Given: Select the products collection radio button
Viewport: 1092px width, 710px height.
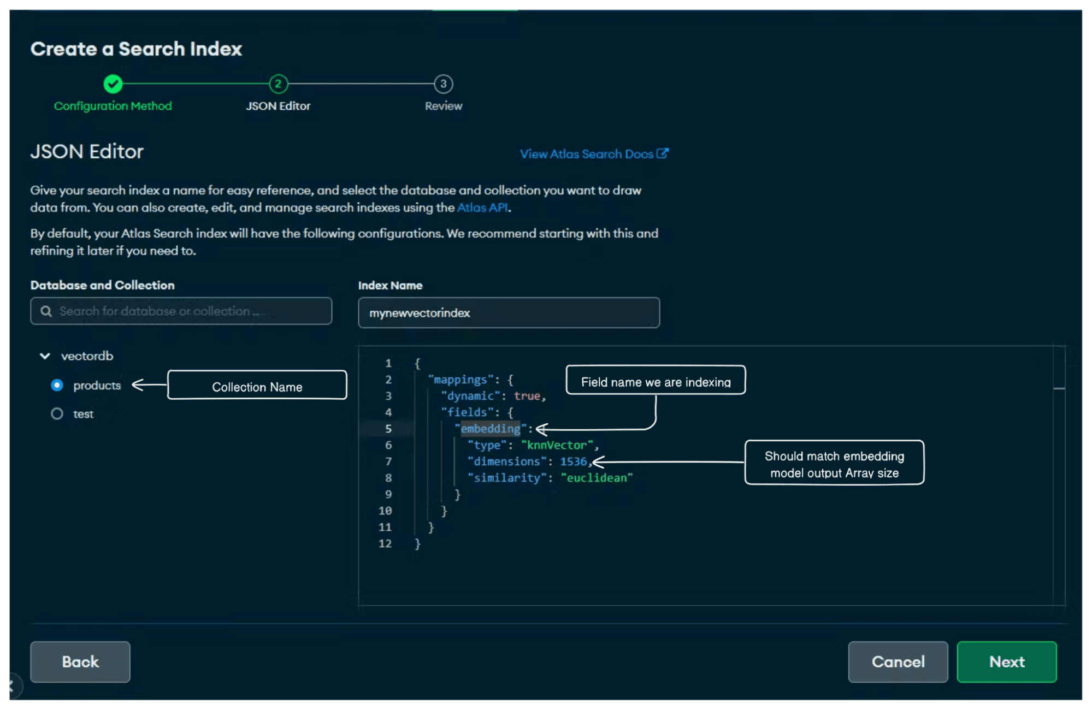Looking at the screenshot, I should point(57,385).
